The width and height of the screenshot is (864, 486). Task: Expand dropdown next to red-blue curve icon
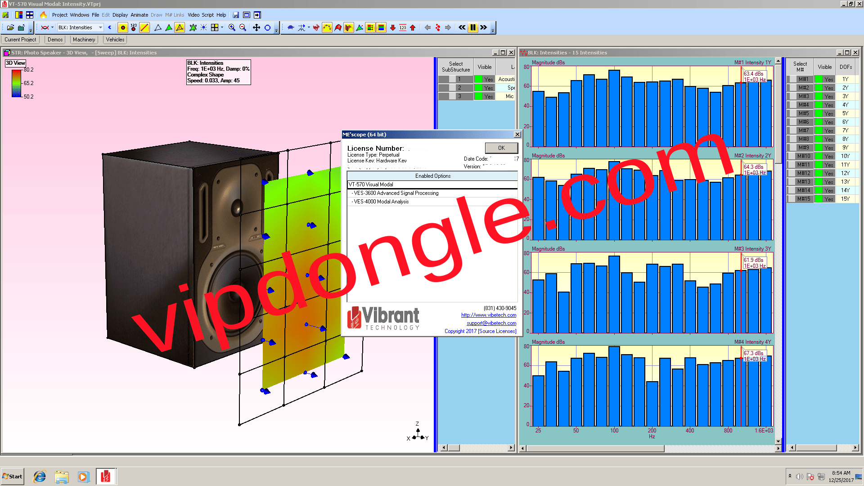click(52, 27)
